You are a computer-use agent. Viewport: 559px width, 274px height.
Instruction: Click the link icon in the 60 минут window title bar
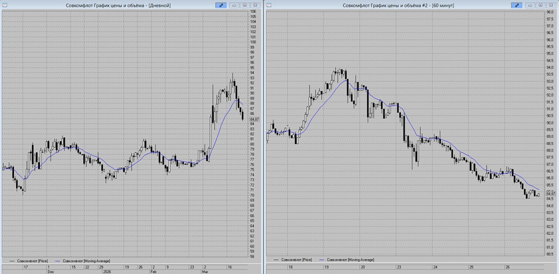pyautogui.click(x=517, y=6)
